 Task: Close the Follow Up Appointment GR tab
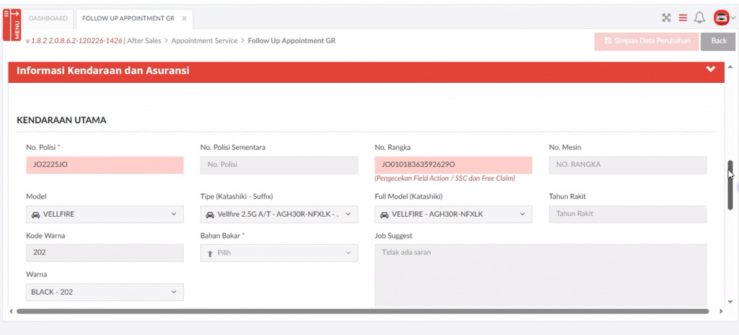coord(184,18)
